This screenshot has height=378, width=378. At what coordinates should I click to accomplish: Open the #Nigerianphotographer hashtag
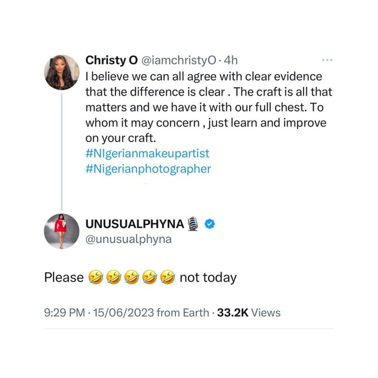148,169
